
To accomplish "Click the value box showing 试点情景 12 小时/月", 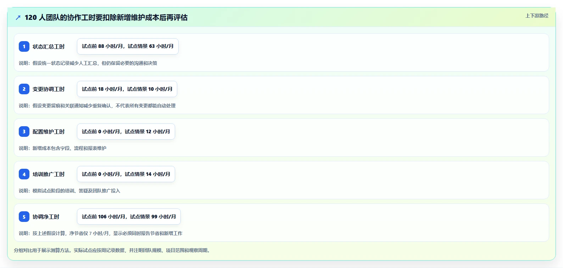I will [126, 132].
